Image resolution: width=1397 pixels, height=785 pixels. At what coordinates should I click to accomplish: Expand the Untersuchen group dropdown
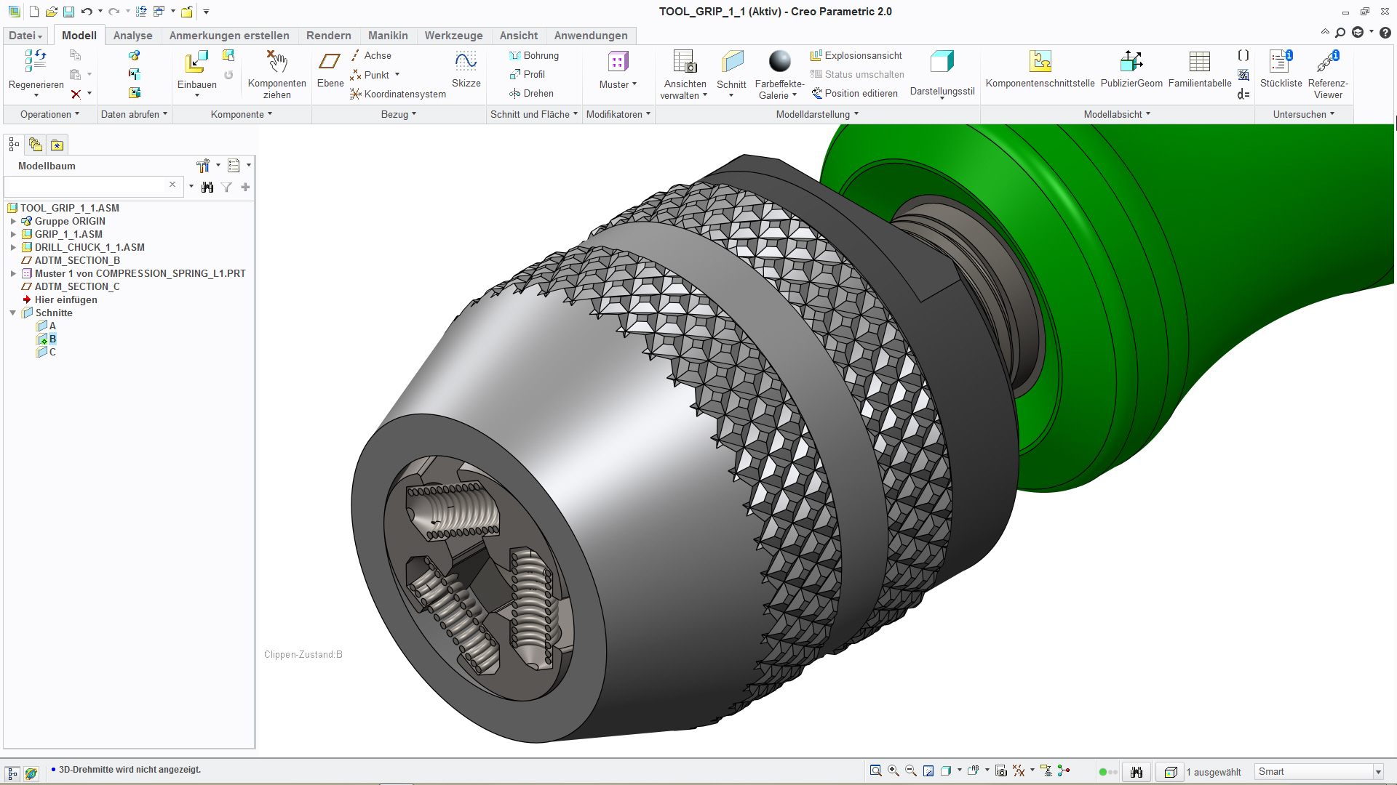point(1304,114)
